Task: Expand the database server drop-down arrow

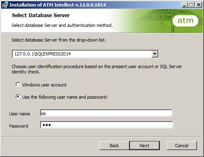Action: 155,54
